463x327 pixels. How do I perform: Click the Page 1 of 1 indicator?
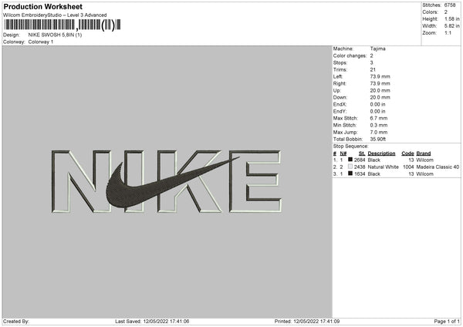[x=447, y=321]
